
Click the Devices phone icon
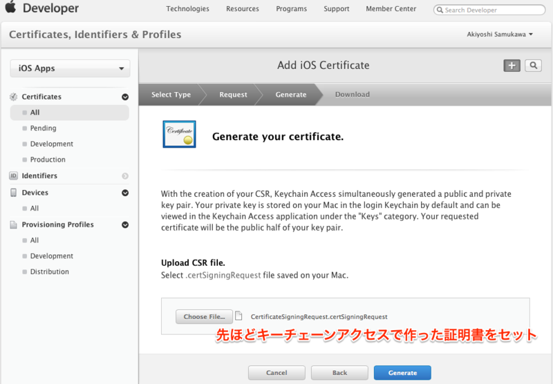click(x=13, y=193)
